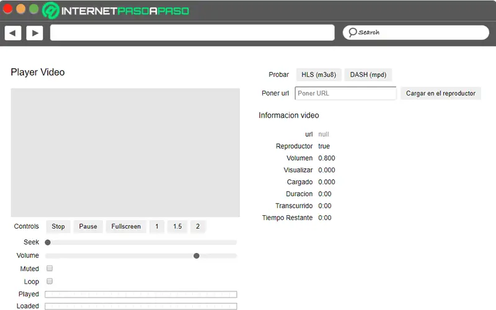This screenshot has width=496, height=310.
Task: Click the Player Video heading
Action: point(38,72)
